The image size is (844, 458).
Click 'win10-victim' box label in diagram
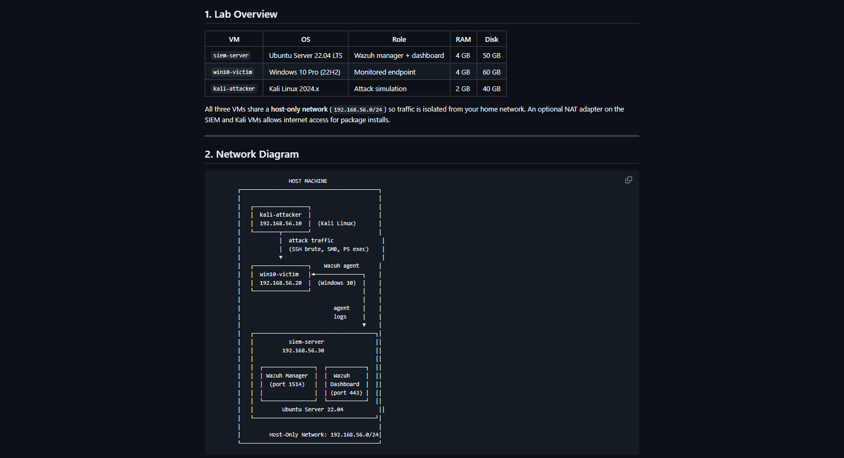point(279,275)
